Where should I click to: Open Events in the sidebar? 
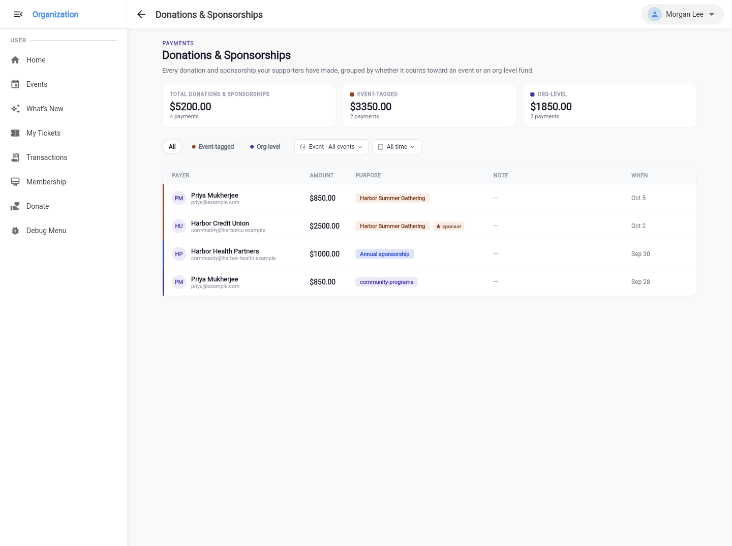tap(64, 84)
